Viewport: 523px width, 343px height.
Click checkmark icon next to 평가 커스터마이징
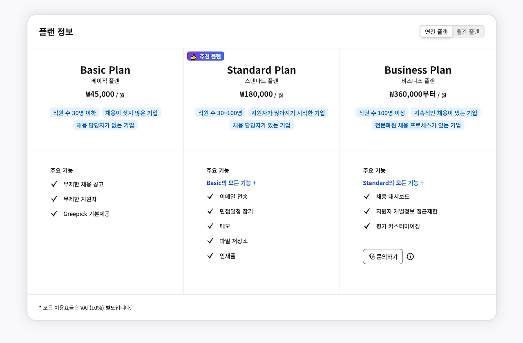(x=367, y=226)
